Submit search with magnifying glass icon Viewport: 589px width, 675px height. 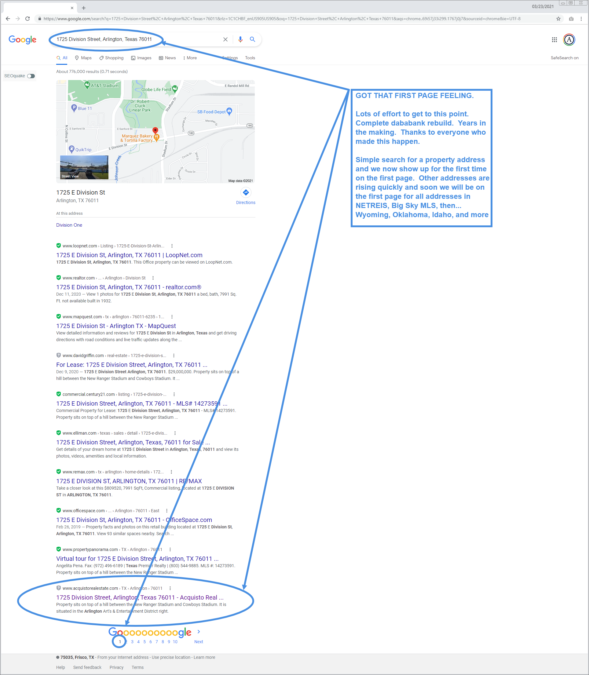click(252, 39)
